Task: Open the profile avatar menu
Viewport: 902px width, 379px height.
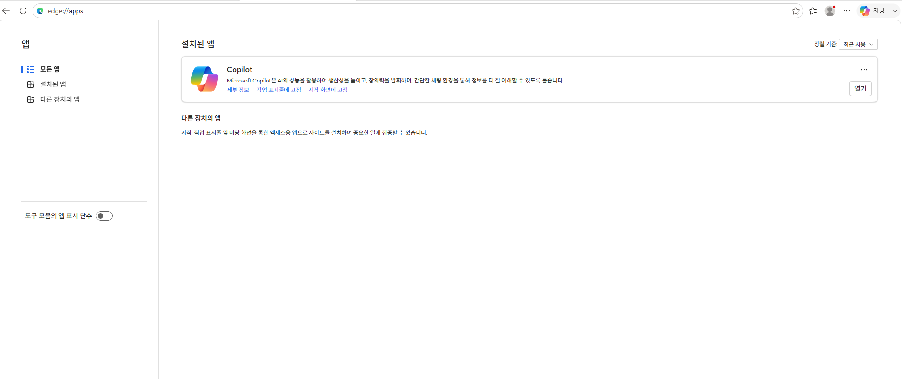Action: pyautogui.click(x=830, y=11)
